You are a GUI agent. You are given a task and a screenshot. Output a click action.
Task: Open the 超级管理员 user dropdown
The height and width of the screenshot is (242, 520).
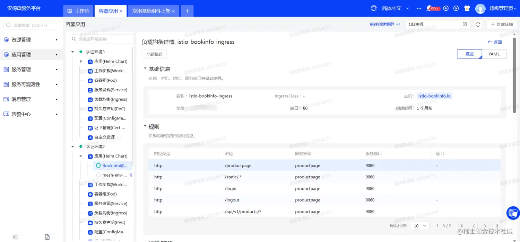click(503, 8)
